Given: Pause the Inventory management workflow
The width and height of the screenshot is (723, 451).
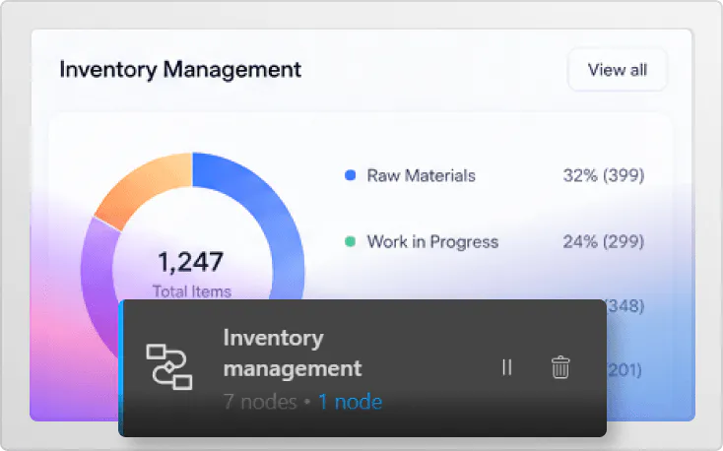Looking at the screenshot, I should 506,367.
